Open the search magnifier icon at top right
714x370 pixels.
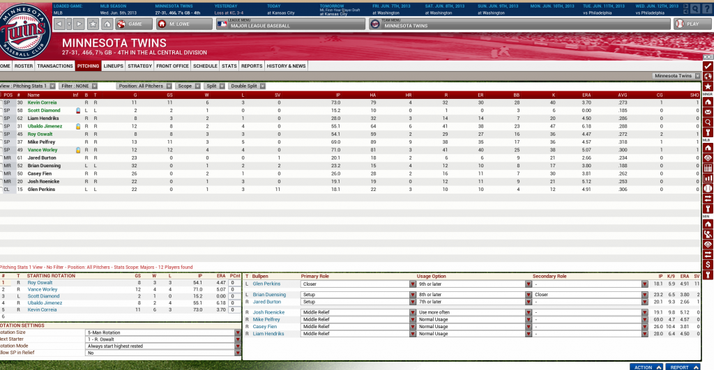695,8
